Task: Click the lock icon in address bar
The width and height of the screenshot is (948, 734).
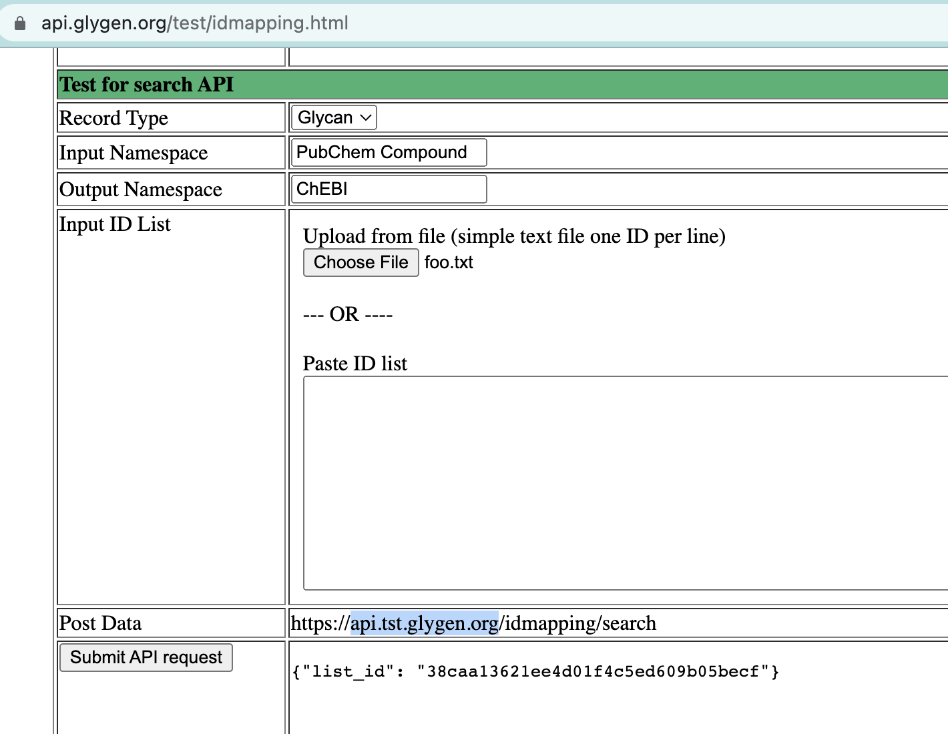Action: coord(20,23)
